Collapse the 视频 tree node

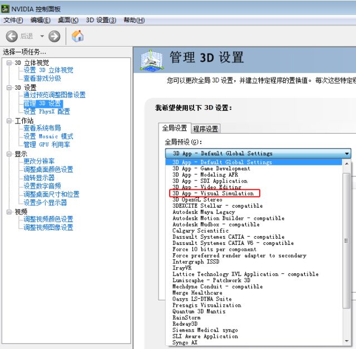pyautogui.click(x=9, y=212)
